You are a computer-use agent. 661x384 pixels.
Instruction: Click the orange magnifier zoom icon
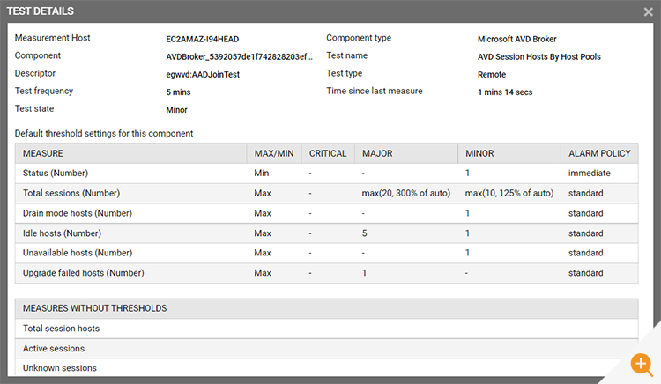(x=642, y=365)
